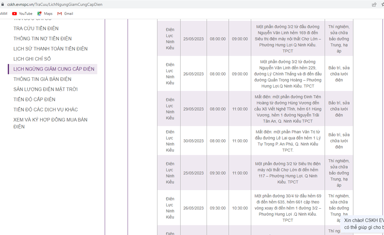Select THÔNG TIN NỢ TIỀN ĐIỆN
384x235 pixels.
42,39
